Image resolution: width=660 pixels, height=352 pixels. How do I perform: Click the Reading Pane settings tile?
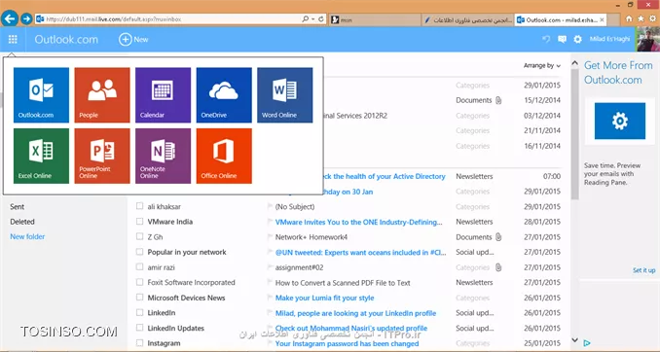tap(619, 122)
